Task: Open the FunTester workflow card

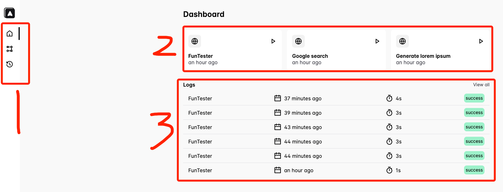Action: coord(232,50)
